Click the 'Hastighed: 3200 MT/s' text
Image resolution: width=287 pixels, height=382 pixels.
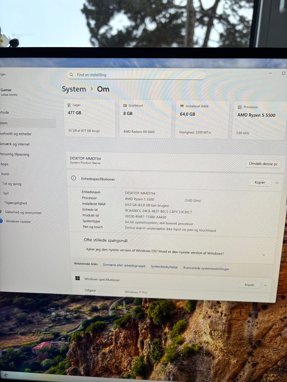[195, 132]
